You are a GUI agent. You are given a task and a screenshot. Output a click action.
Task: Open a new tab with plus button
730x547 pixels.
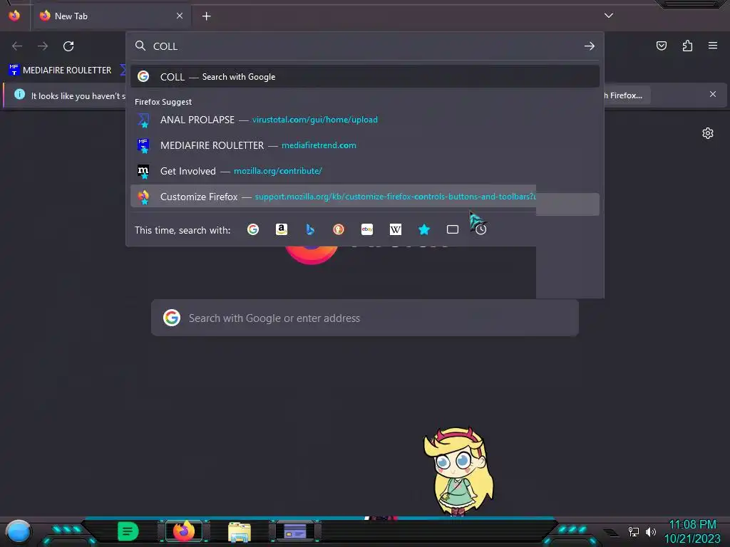206,16
